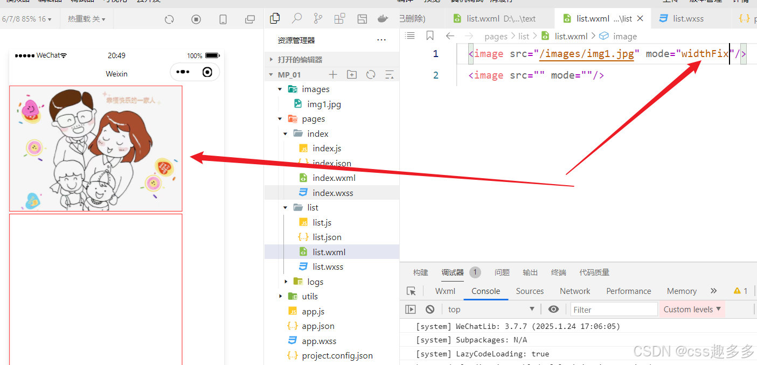This screenshot has width=757, height=365.
Task: Click the 'image' breadcrumb segment
Action: 625,36
